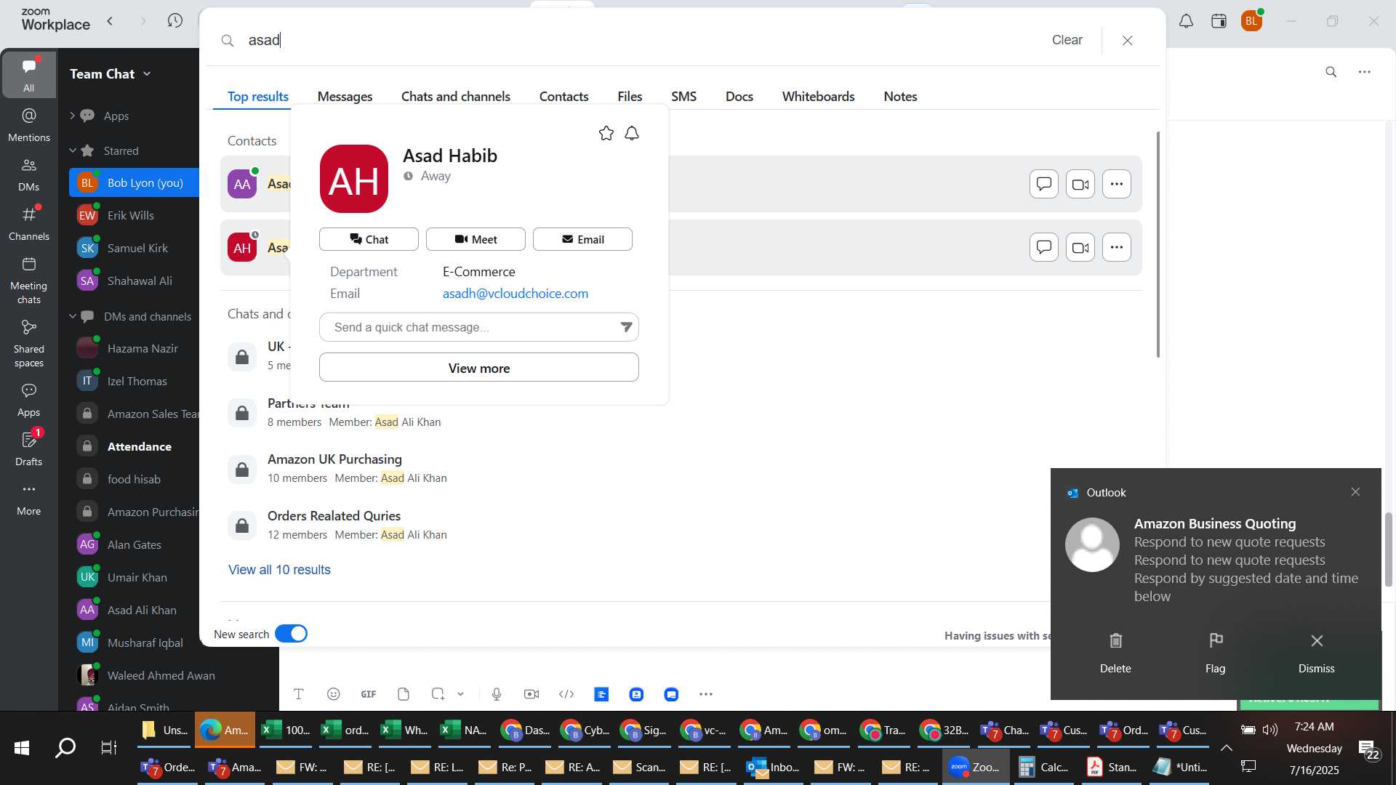Screen dimensions: 1396x785
Task: Select the SMS tab
Action: pyautogui.click(x=683, y=97)
